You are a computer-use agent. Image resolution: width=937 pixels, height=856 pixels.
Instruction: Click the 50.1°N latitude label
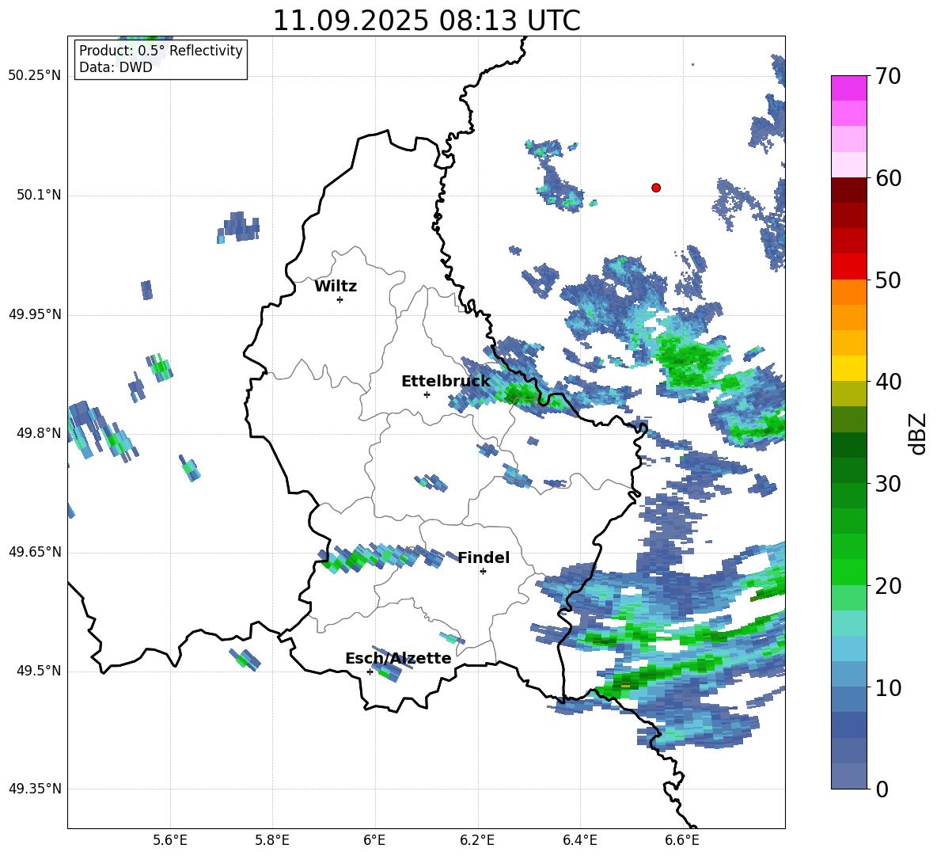38,195
